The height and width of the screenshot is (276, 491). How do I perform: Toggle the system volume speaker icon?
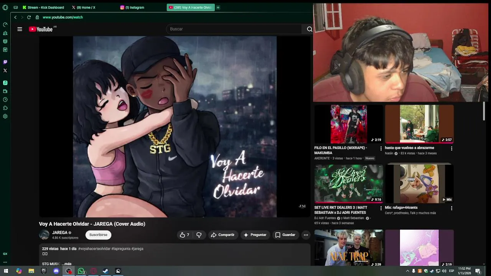tap(444, 271)
